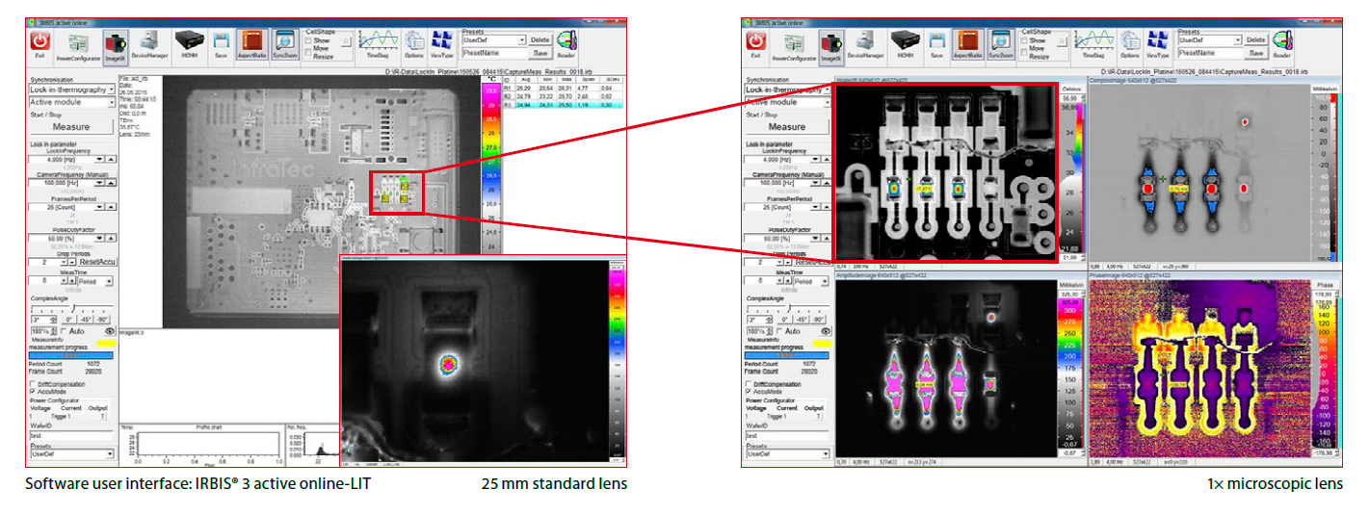Enable DriftCompensation in the left window
Viewport: 1369px width, 515px height.
[34, 384]
